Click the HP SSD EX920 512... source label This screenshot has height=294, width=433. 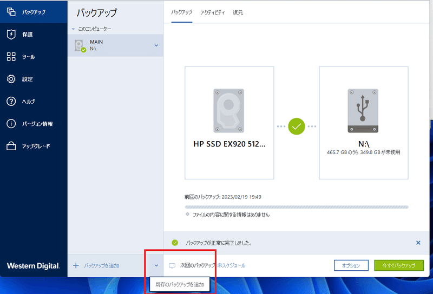229,144
